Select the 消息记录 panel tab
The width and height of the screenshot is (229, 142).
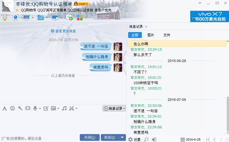point(136,27)
